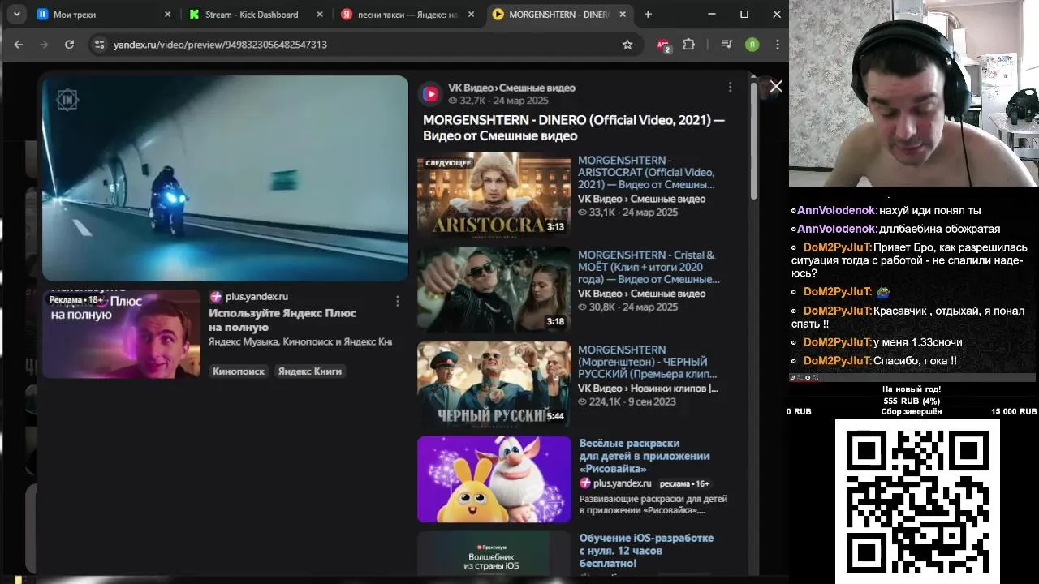Image resolution: width=1039 pixels, height=584 pixels.
Task: Click the 5:44 duration badge
Action: click(x=555, y=417)
